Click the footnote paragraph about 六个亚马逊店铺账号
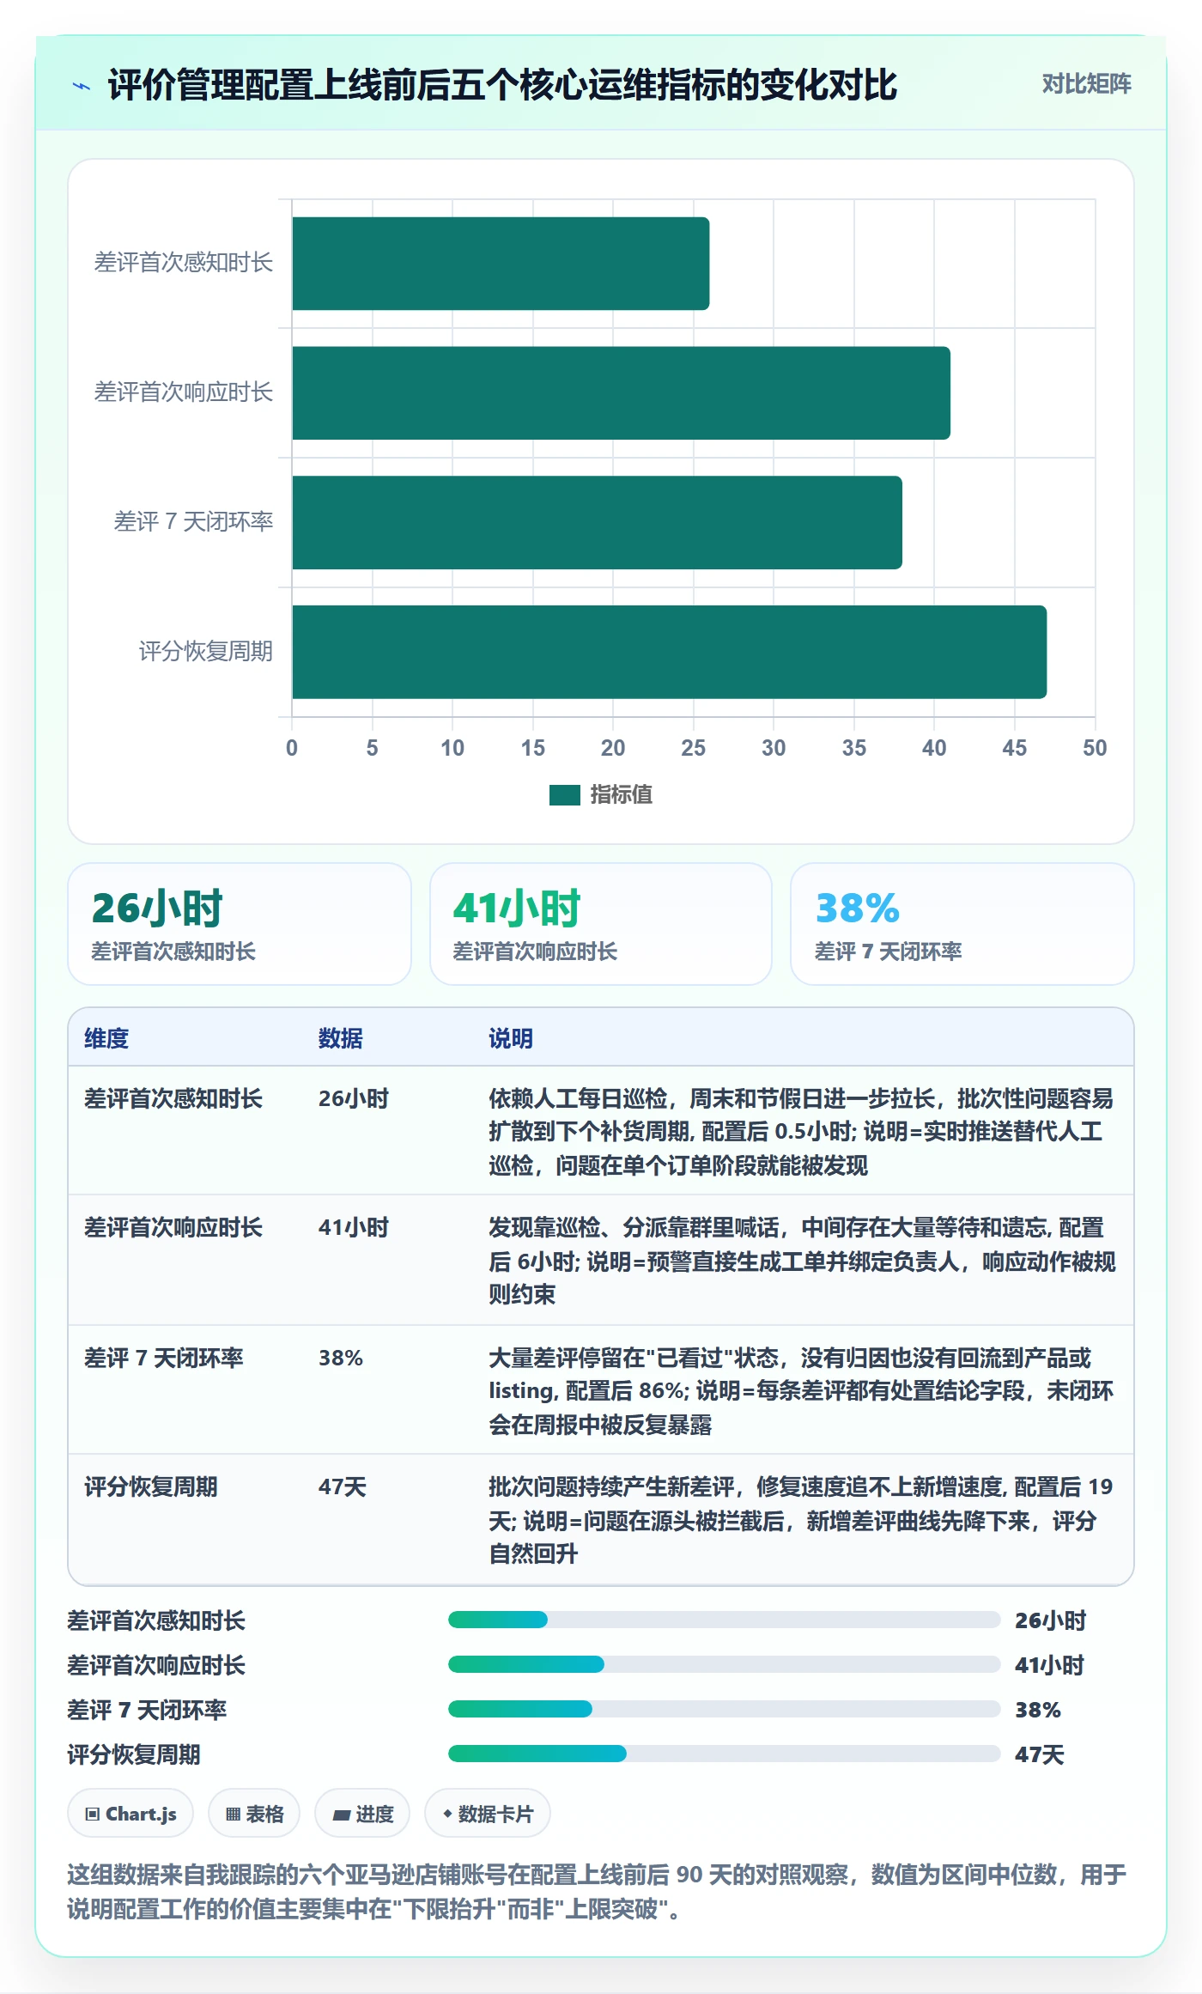The height and width of the screenshot is (1994, 1202). tap(597, 1892)
